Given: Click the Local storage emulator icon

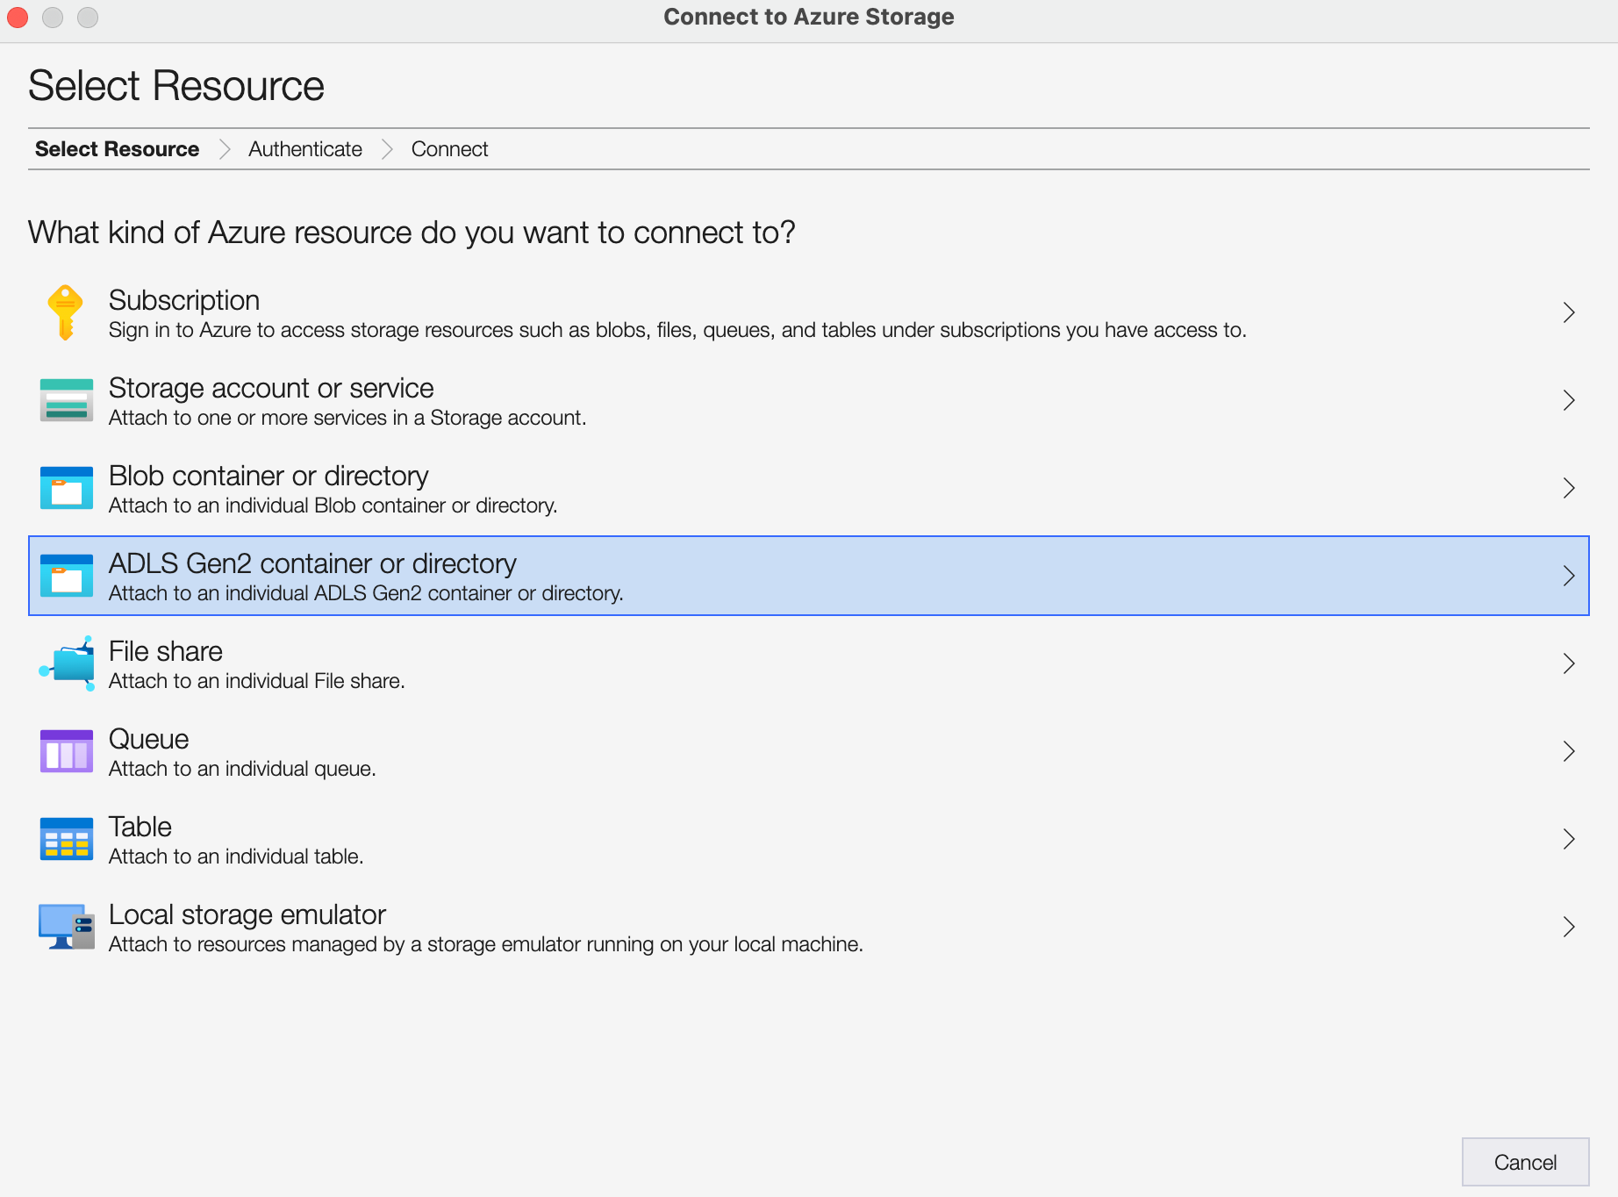Looking at the screenshot, I should (x=67, y=927).
